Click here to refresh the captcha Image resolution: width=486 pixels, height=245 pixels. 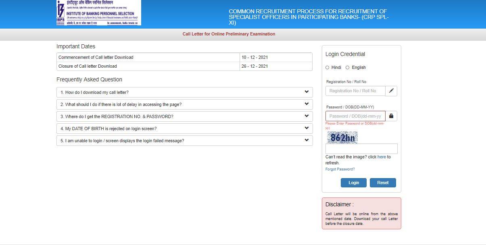click(x=382, y=157)
